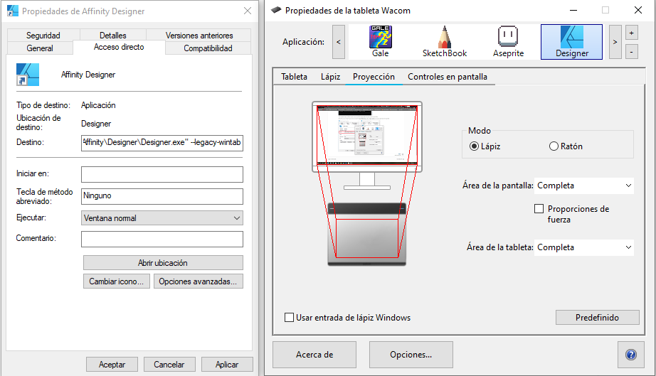Switch to Tableta tab

click(x=294, y=77)
